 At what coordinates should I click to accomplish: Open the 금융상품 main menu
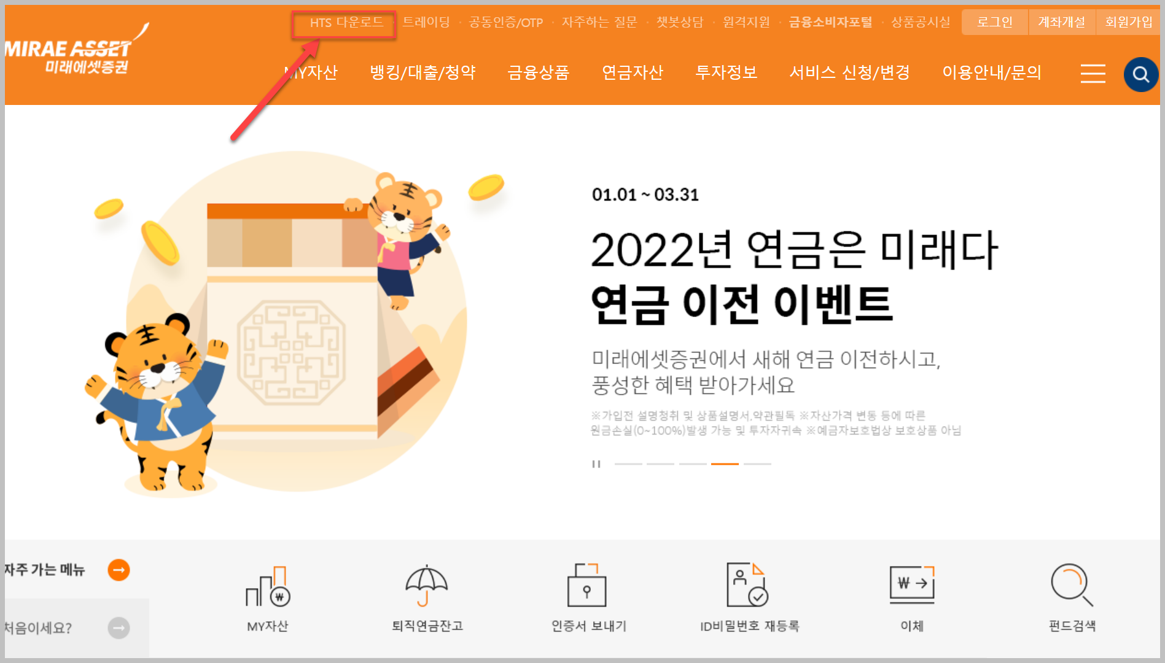[539, 72]
